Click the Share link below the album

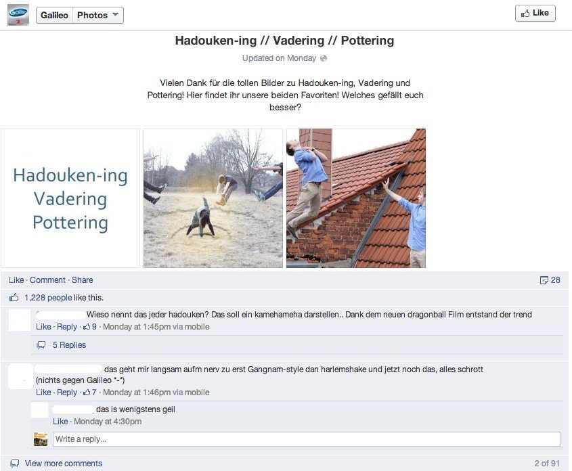[x=82, y=280]
